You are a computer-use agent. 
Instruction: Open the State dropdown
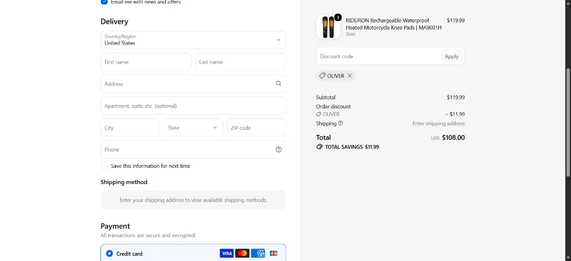193,127
